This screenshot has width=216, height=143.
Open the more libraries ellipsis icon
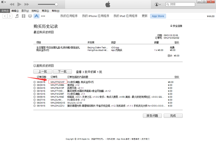pyautogui.click(x=43, y=16)
